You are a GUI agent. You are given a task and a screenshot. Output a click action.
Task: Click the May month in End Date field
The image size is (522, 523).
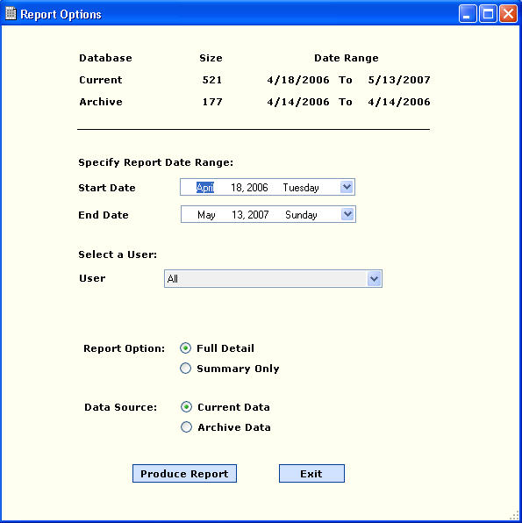point(206,215)
